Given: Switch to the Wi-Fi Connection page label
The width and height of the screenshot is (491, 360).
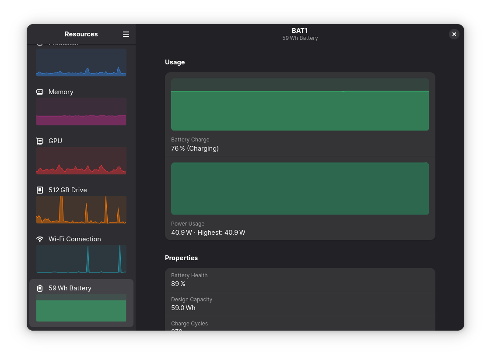Looking at the screenshot, I should pos(74,239).
